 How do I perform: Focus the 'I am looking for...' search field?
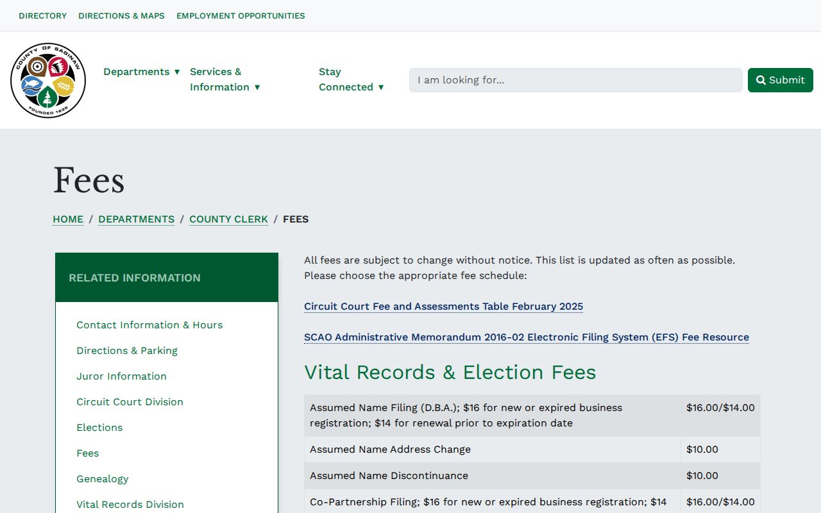(576, 80)
